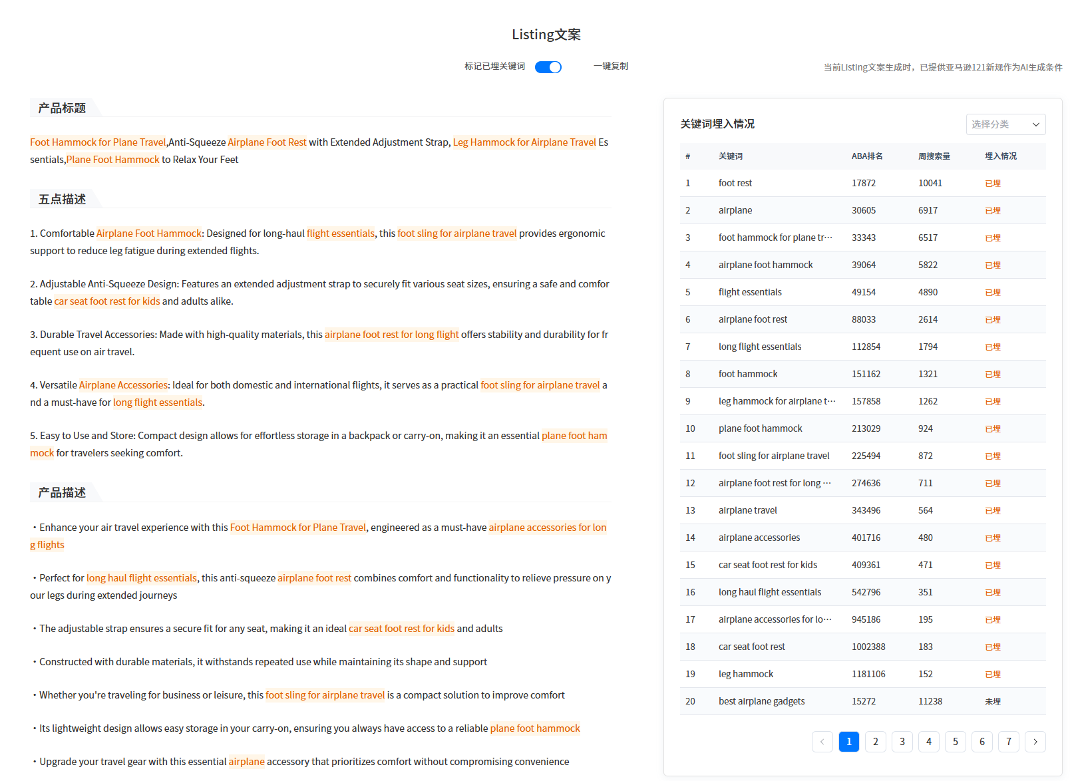Select pagination page 2
The image size is (1070, 781).
point(876,742)
